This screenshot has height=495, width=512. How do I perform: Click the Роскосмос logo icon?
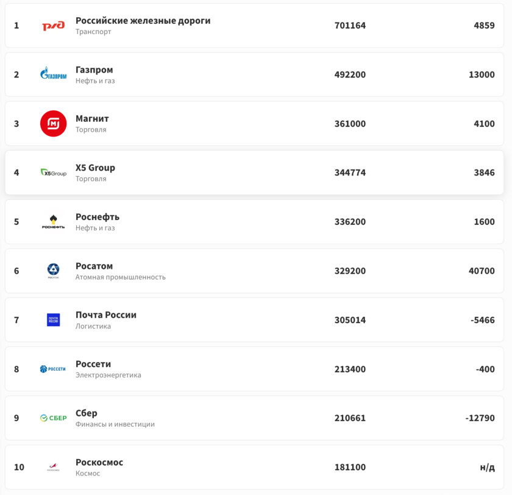(x=53, y=467)
